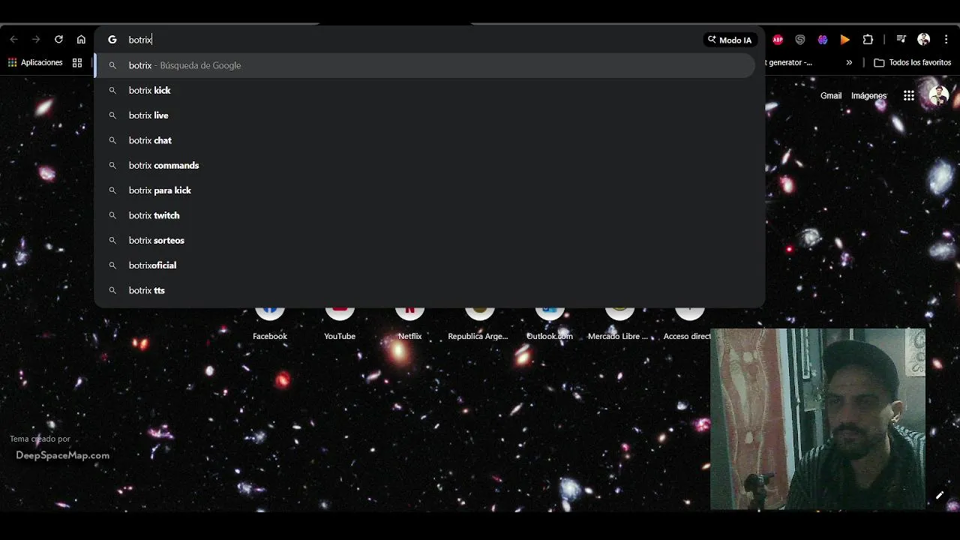Select 'botrix twitch' suggestion

(424, 215)
